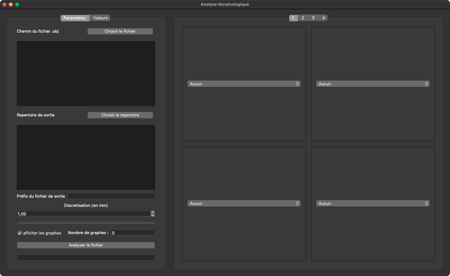Screen dimensions: 450x276
Task: Expand the bottom-left Aucun dropdown
Action: 244,203
